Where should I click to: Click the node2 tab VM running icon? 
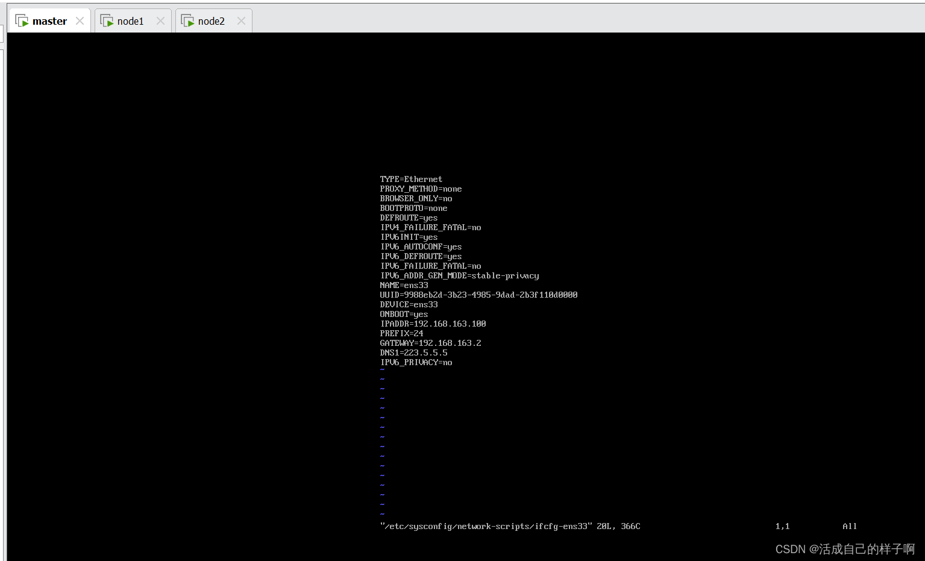(x=187, y=21)
